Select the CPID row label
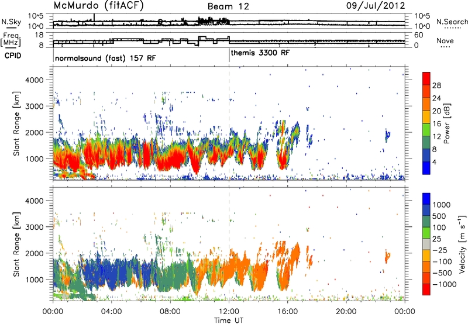 coord(13,56)
